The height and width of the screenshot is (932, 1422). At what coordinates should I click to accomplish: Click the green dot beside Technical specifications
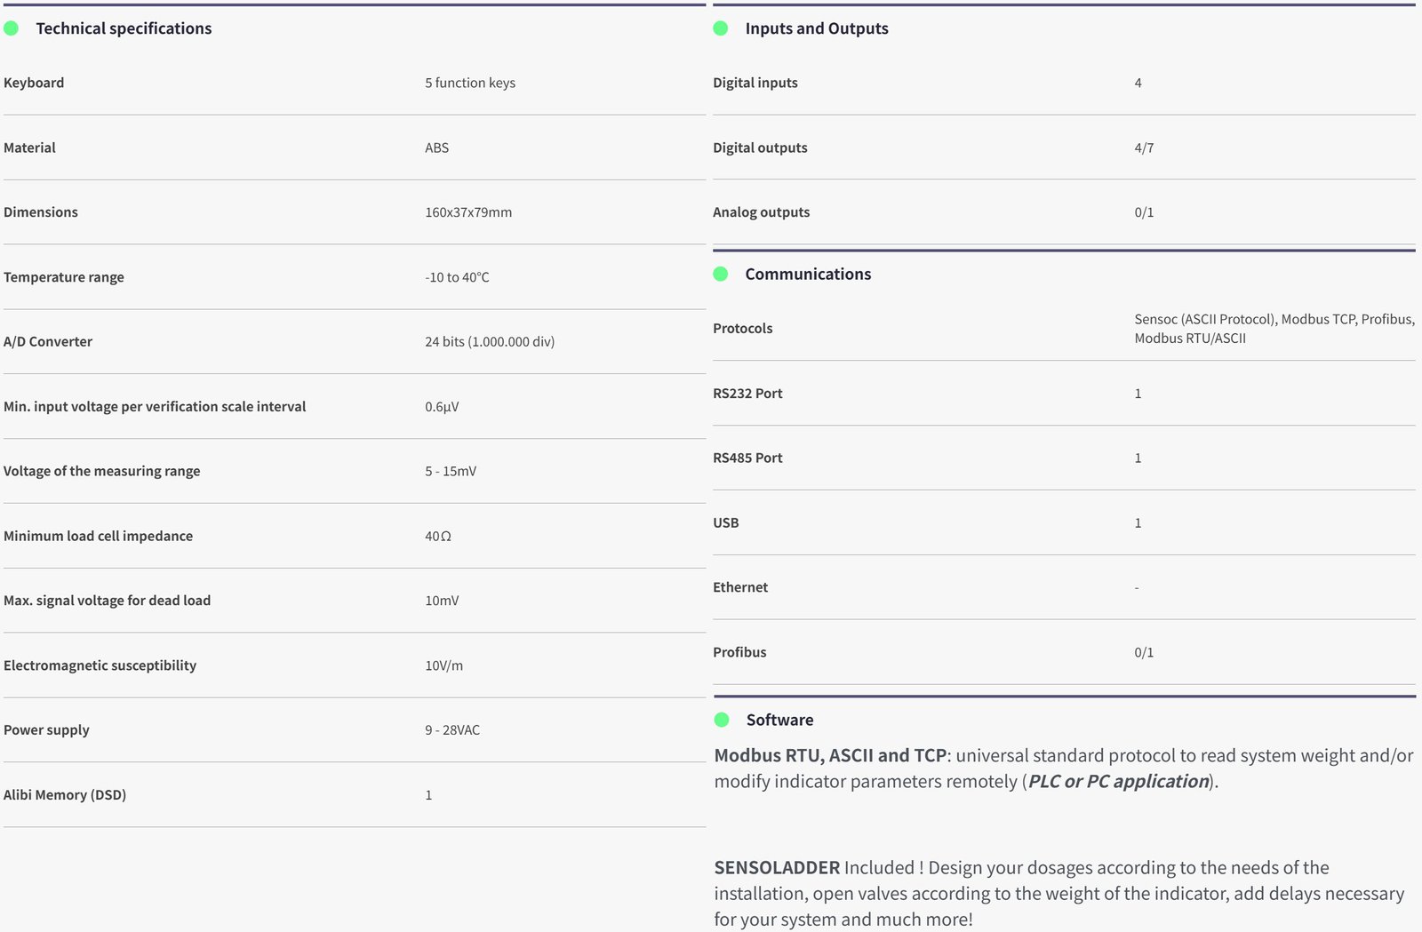12,28
